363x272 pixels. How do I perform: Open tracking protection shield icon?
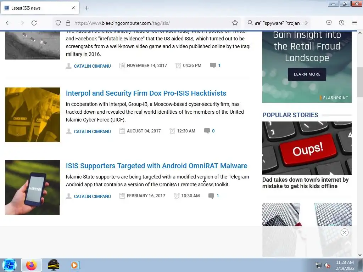coord(58,23)
